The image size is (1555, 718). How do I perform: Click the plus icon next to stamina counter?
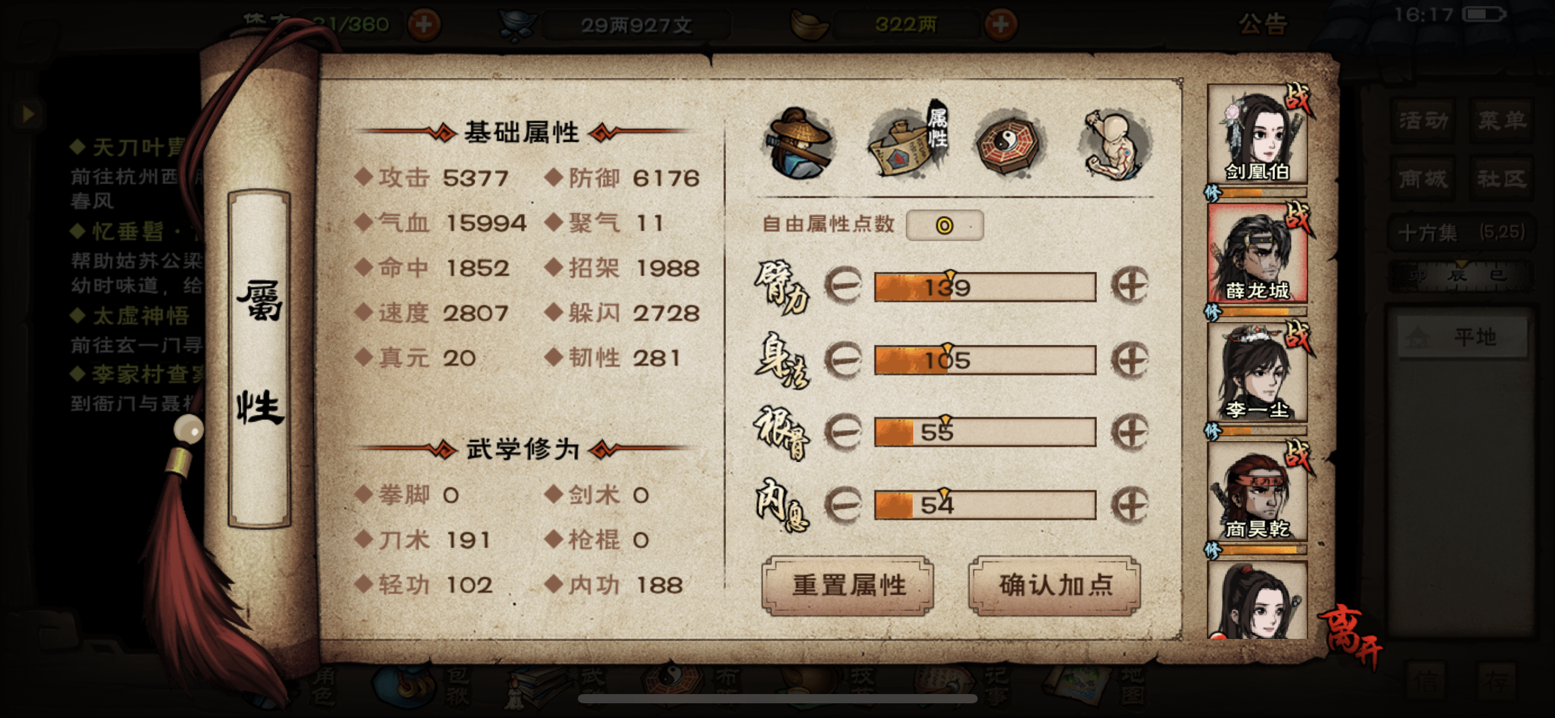424,25
